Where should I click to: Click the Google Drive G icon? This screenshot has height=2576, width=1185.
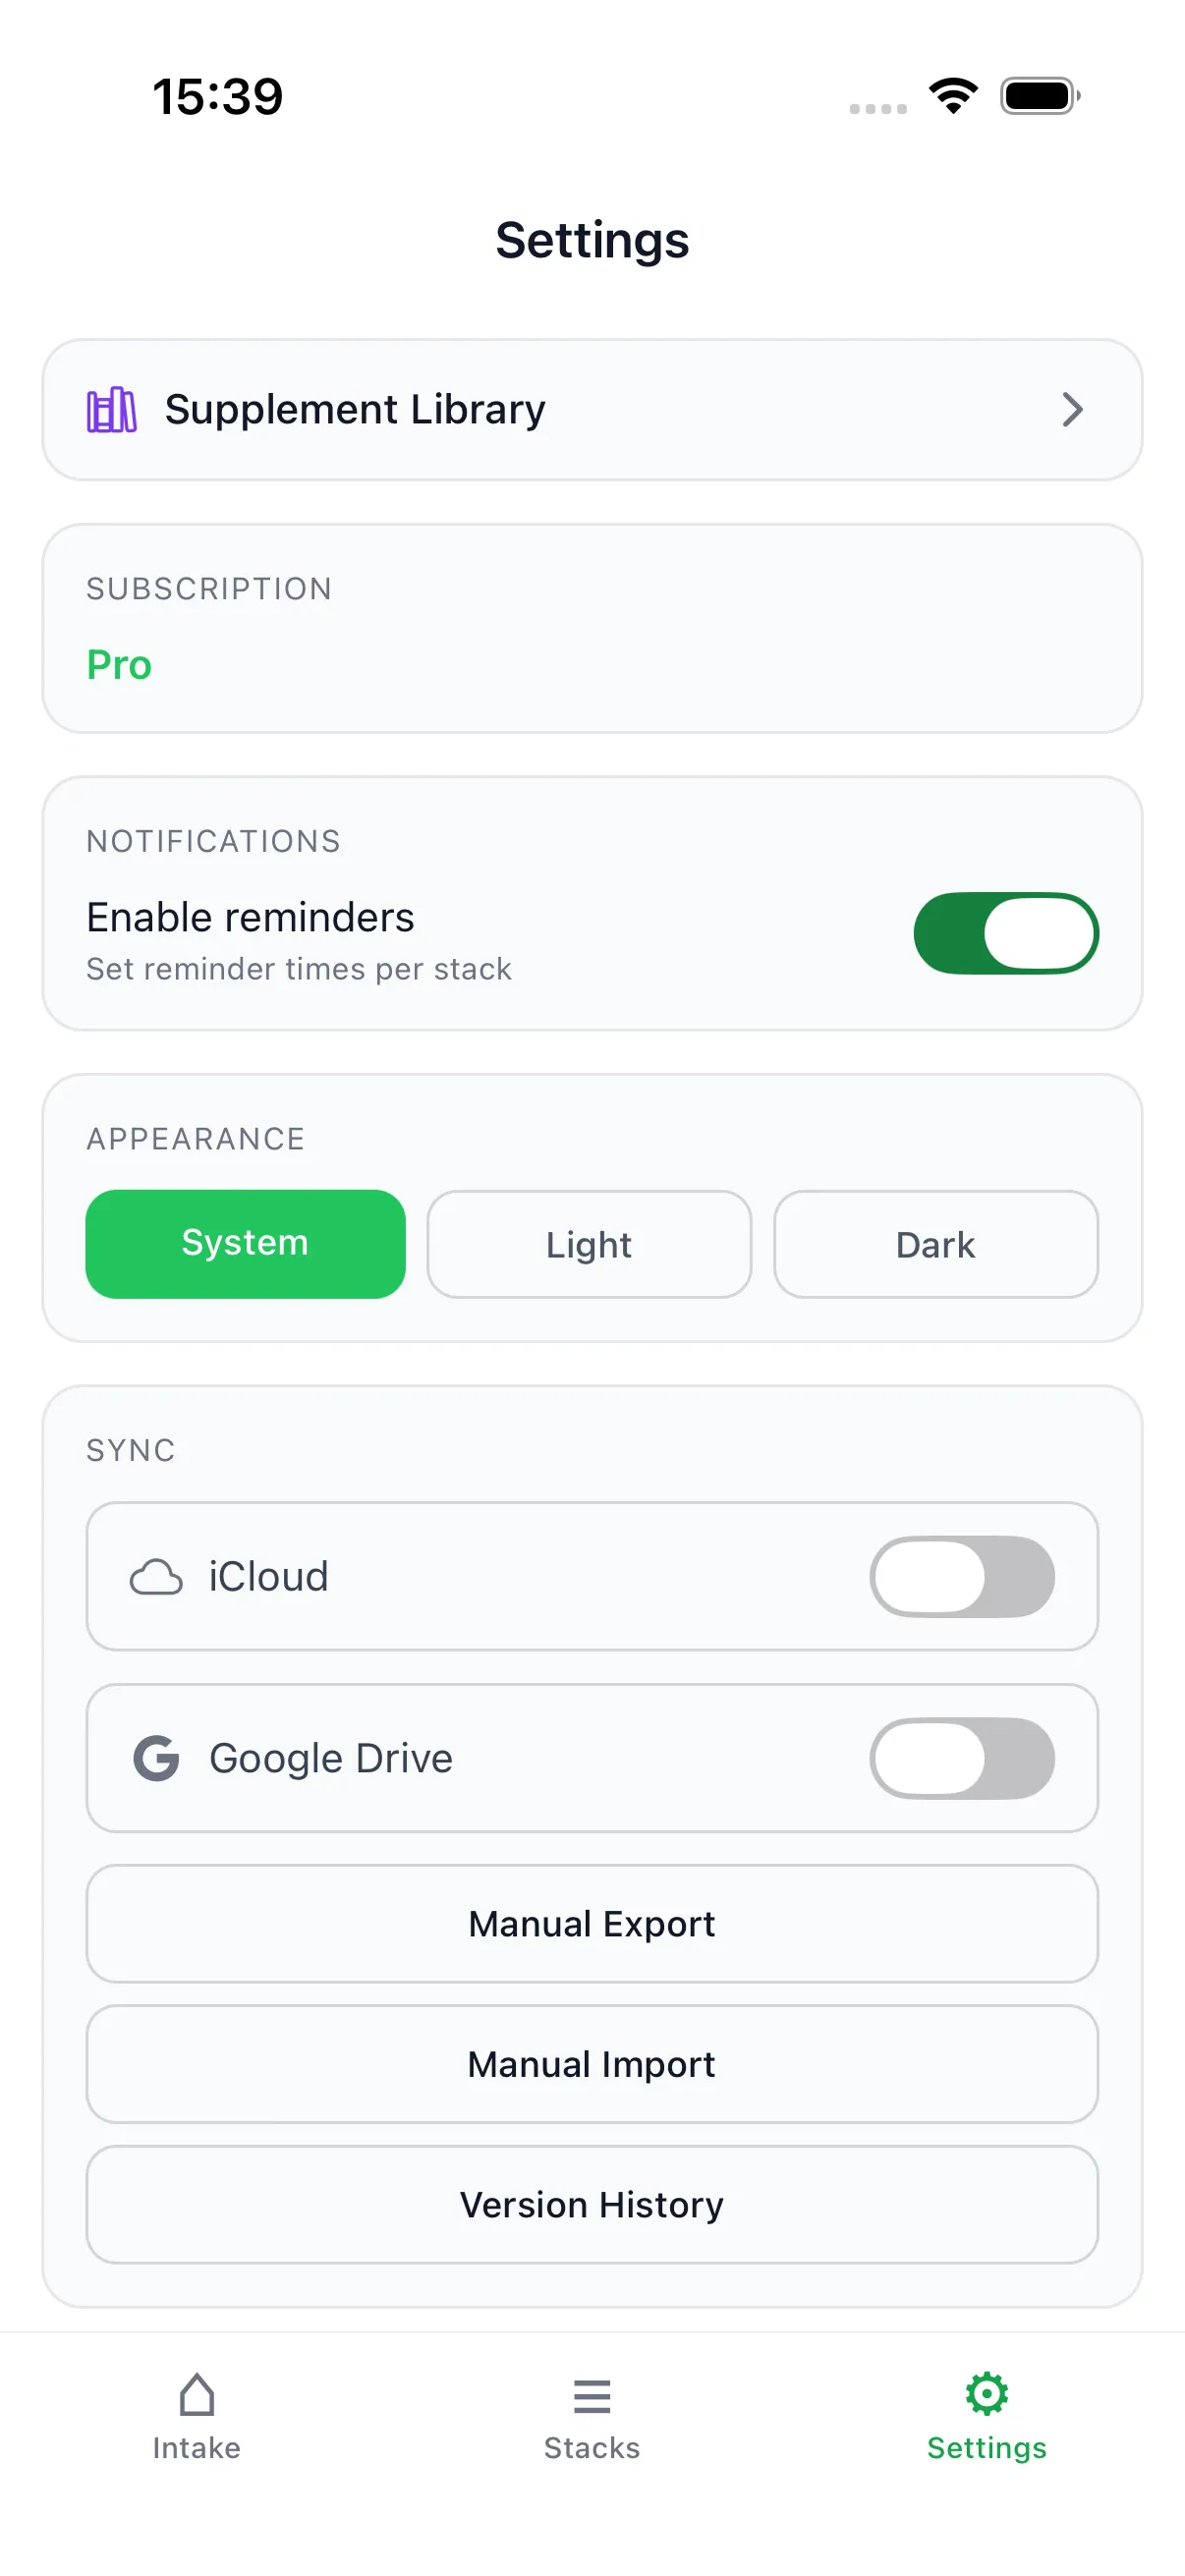155,1757
